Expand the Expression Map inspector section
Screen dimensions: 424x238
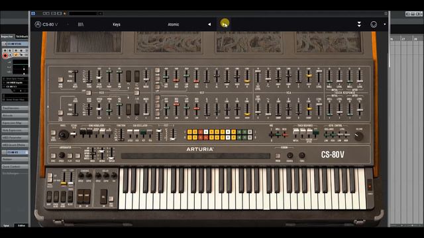coord(15,123)
